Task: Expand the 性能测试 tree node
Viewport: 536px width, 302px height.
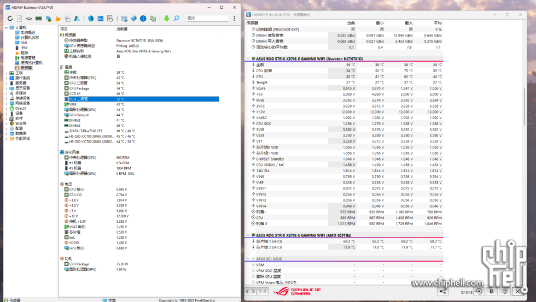Action: pyautogui.click(x=6, y=139)
